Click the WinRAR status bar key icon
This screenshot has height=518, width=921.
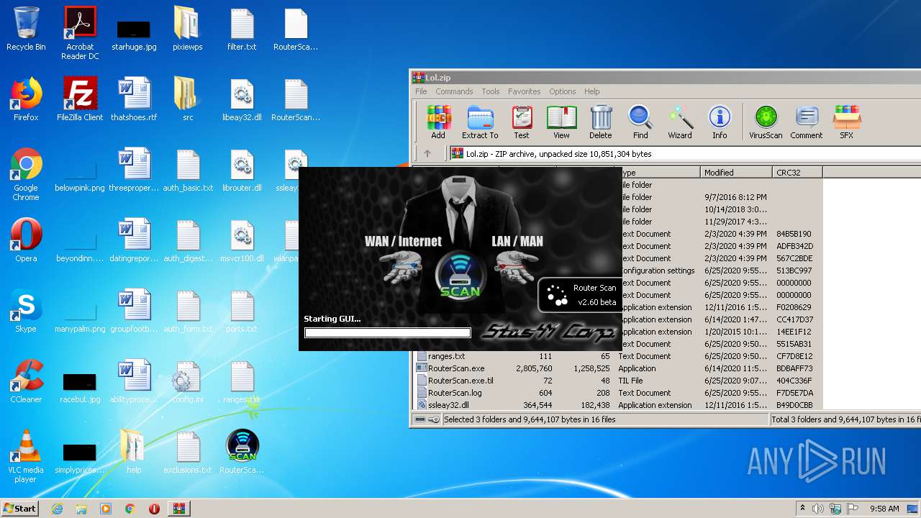click(435, 419)
